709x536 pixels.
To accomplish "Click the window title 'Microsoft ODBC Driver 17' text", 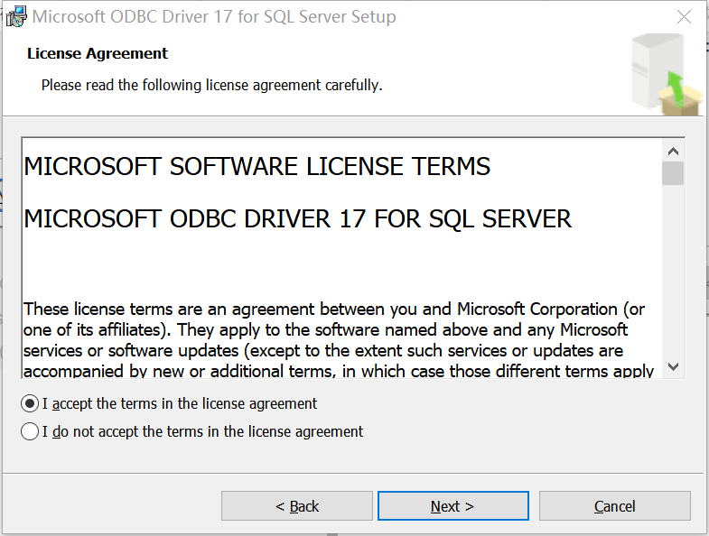I will (214, 17).
